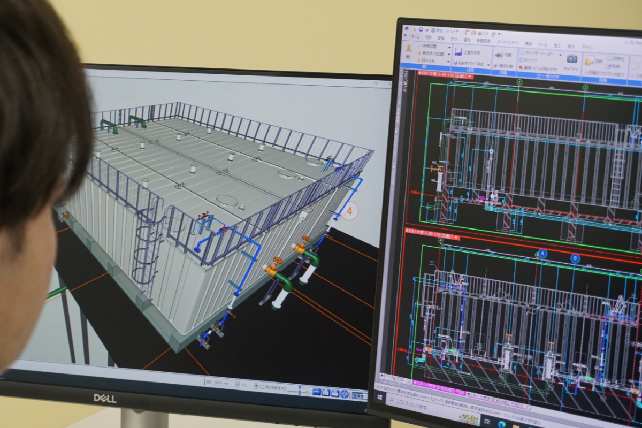Screen dimensions: 642x428
Task: Click the large 開く folder icon
Action: (x=409, y=48)
